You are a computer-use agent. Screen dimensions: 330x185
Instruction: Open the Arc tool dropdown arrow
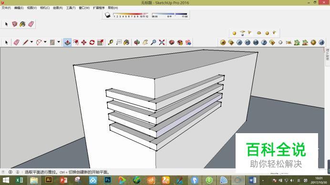(x=45, y=42)
